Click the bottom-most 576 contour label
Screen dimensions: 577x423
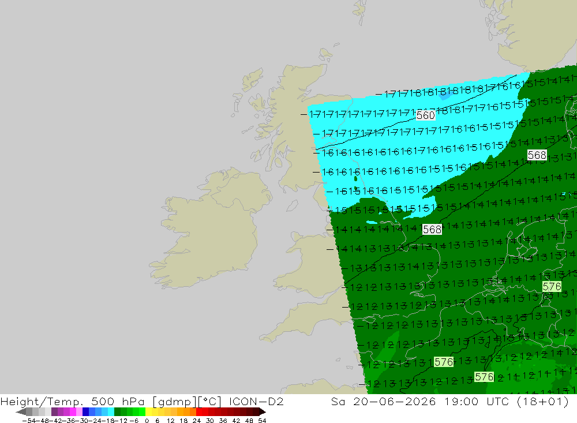(x=484, y=377)
